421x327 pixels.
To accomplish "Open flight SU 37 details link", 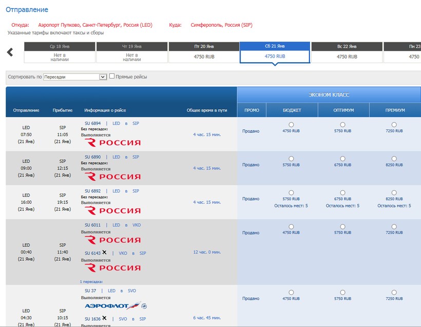I will [x=90, y=291].
